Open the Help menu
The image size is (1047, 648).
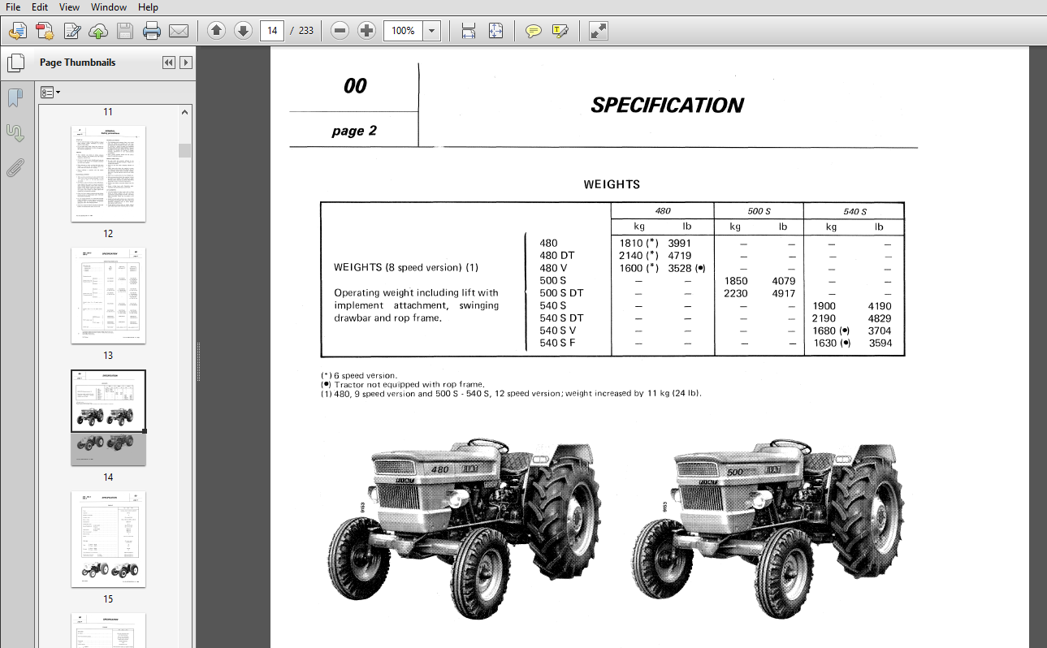click(x=148, y=7)
